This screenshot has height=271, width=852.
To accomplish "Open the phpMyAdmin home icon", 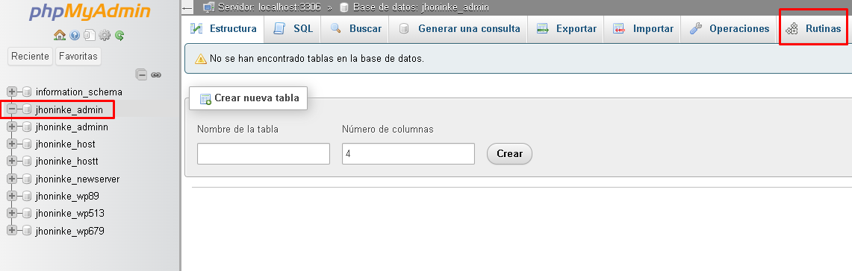I will point(60,36).
